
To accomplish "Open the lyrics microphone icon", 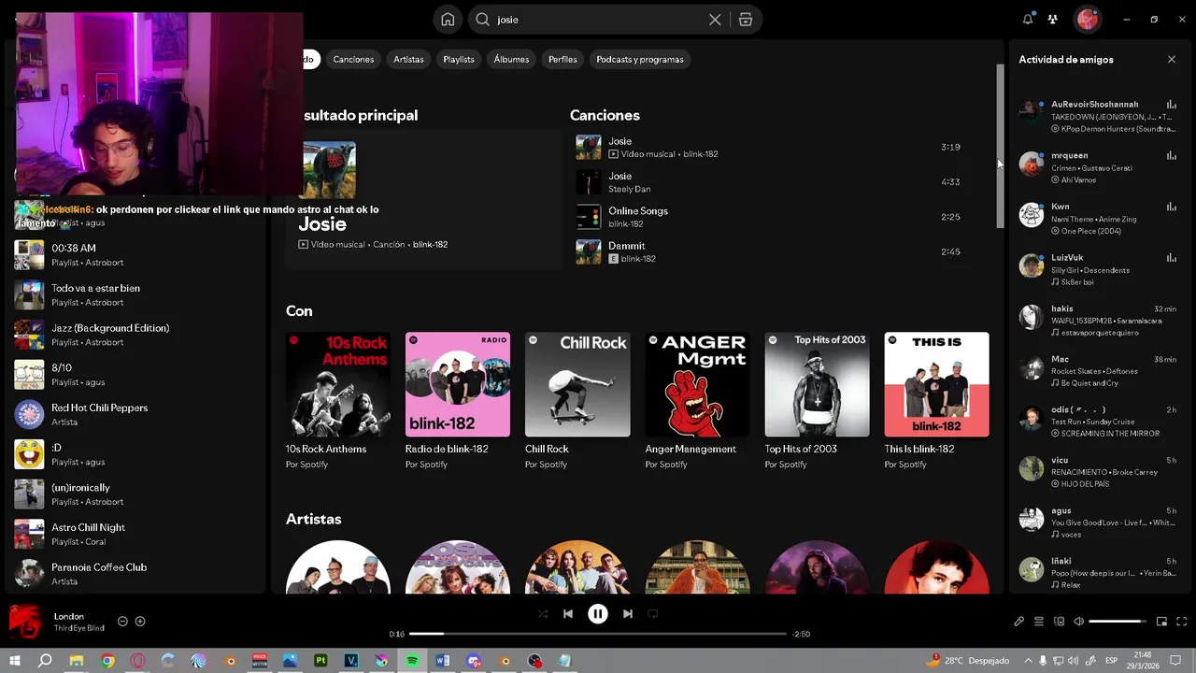I will (x=1019, y=622).
